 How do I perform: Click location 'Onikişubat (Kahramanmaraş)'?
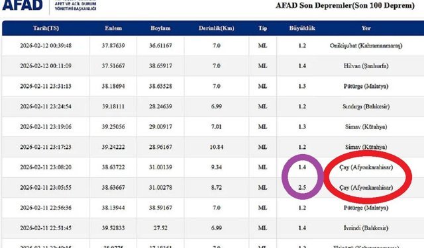[366, 46]
